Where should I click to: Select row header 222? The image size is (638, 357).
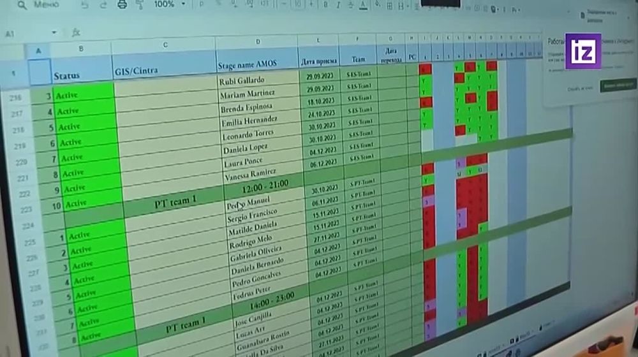coord(24,194)
